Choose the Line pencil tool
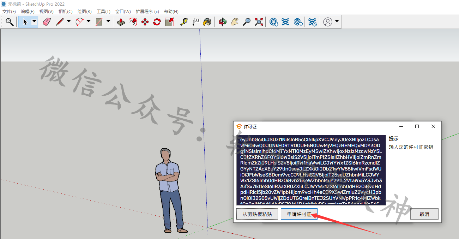 60,22
